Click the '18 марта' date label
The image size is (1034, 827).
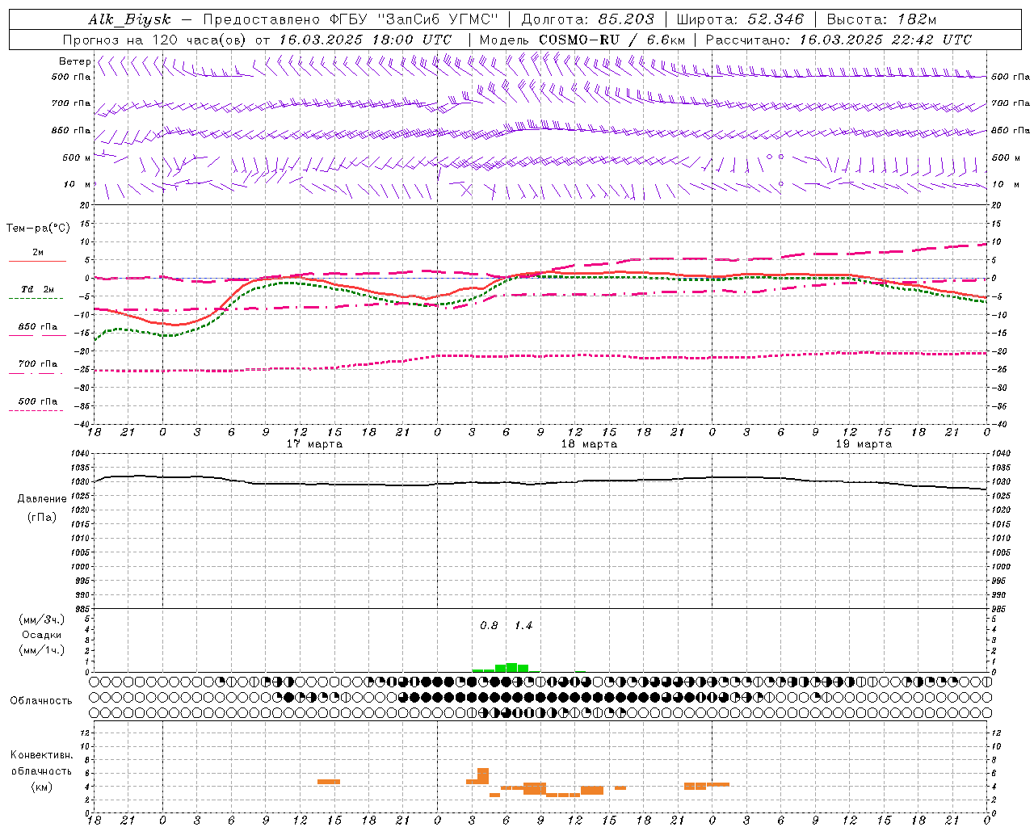click(589, 444)
